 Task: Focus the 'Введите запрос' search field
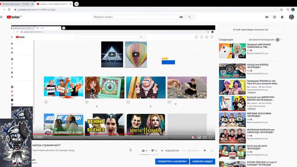click(136, 17)
